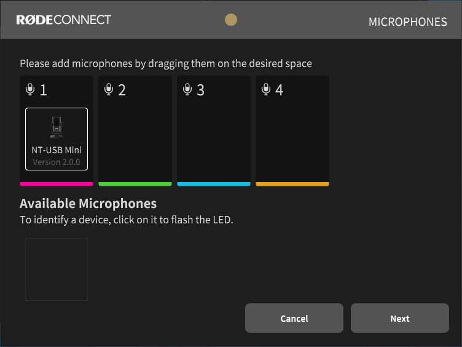Select the NT-USB Mini device card
The height and width of the screenshot is (347, 462).
[x=57, y=138]
